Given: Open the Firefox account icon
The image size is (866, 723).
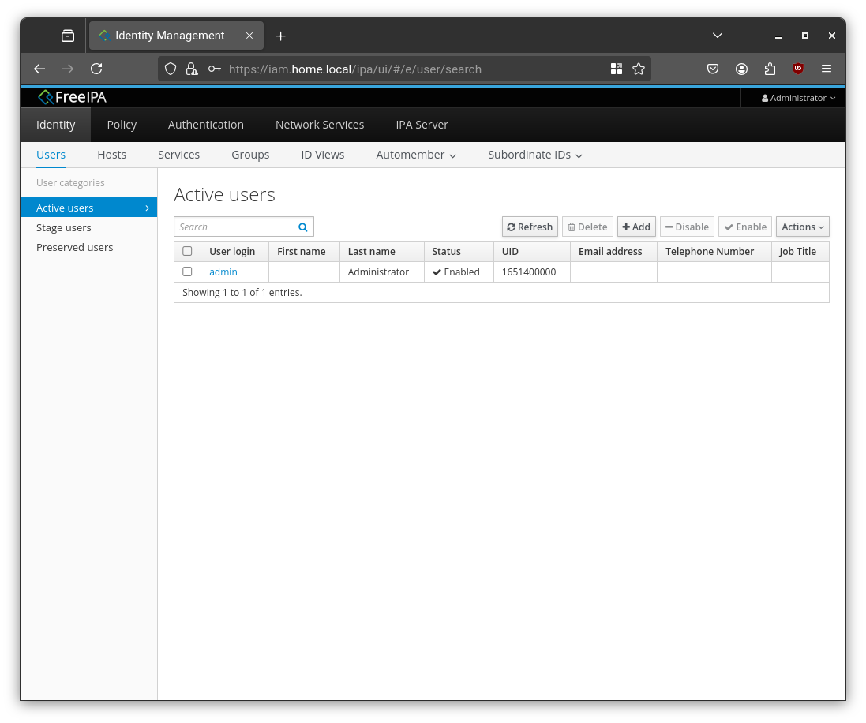Looking at the screenshot, I should (x=741, y=69).
